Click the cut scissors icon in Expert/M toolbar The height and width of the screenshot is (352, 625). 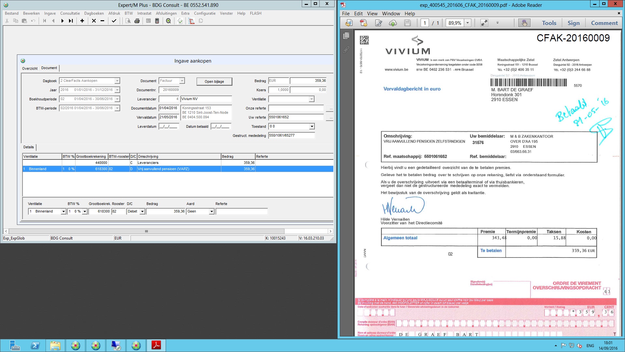[x=7, y=21]
